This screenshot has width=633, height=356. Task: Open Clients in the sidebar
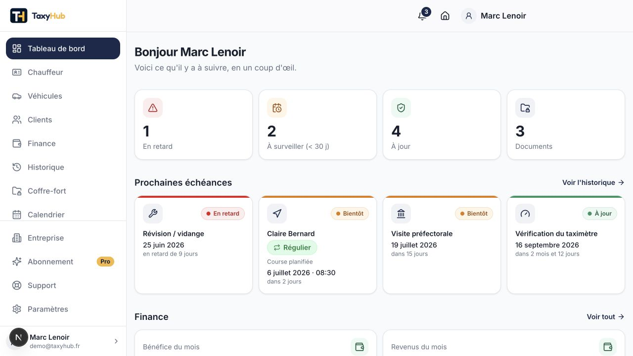(63, 120)
